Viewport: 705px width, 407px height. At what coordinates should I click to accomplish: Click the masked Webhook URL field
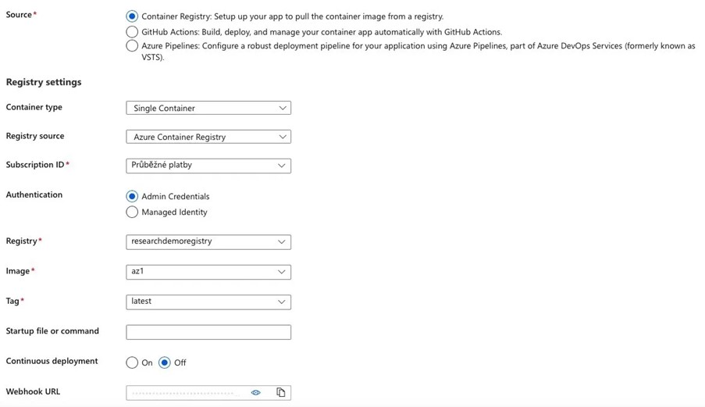tap(186, 392)
